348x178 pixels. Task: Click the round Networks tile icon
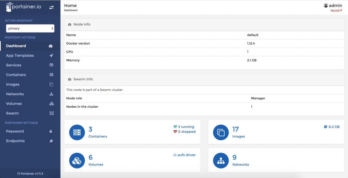tap(221, 160)
